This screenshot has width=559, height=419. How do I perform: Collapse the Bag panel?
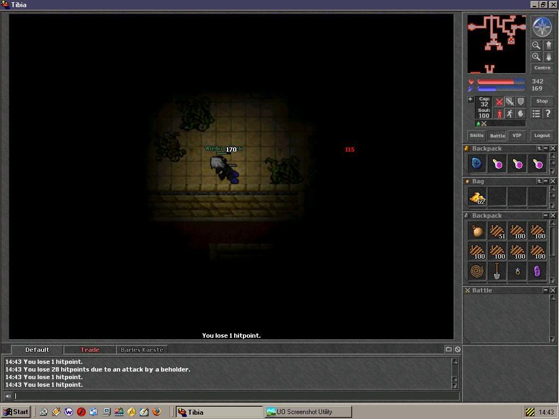coord(545,181)
